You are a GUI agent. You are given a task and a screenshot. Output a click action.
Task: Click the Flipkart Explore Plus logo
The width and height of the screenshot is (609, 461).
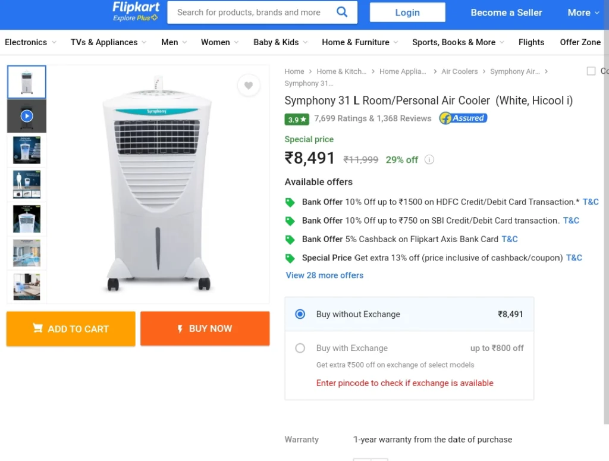tap(136, 11)
